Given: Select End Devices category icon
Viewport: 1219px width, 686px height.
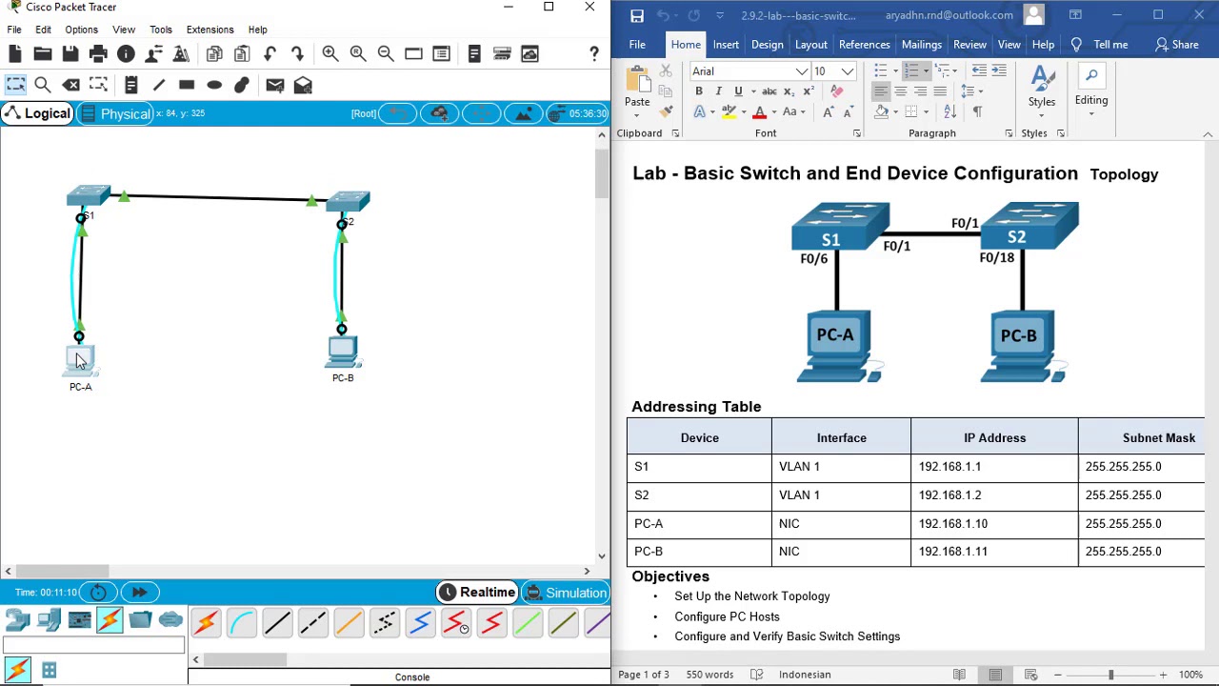Looking at the screenshot, I should pyautogui.click(x=50, y=621).
